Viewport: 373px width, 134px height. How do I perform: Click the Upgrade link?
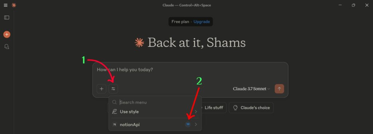pyautogui.click(x=201, y=22)
